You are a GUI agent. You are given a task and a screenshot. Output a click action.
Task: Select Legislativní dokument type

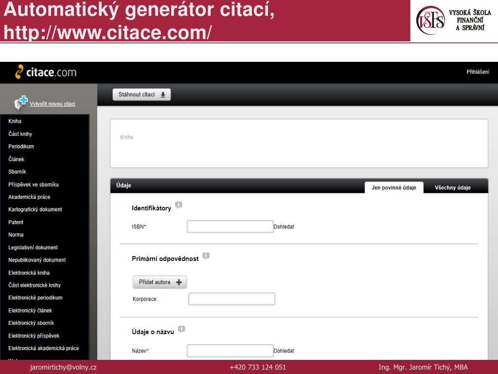[x=33, y=247]
